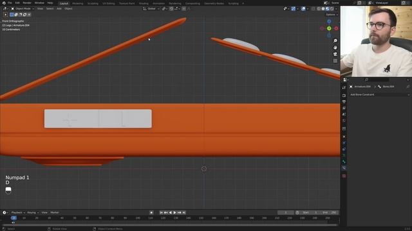Open the viewport Select menu
Image resolution: width=412 pixels, height=231 pixels.
pos(50,8)
